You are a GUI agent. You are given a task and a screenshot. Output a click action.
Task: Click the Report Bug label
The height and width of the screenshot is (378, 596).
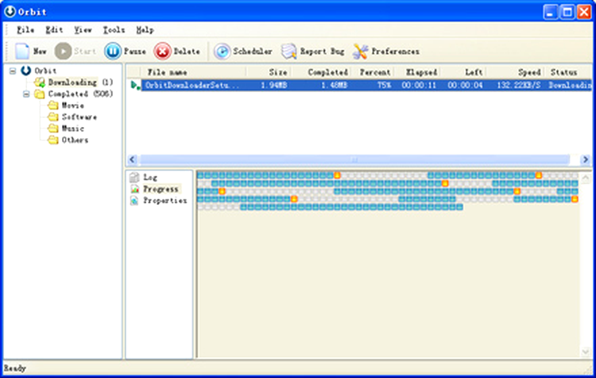pos(323,51)
